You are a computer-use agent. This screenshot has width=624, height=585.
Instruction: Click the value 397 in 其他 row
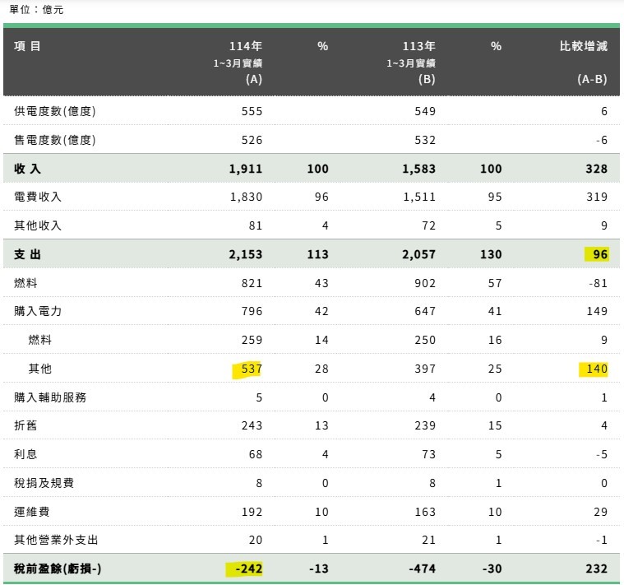click(425, 369)
